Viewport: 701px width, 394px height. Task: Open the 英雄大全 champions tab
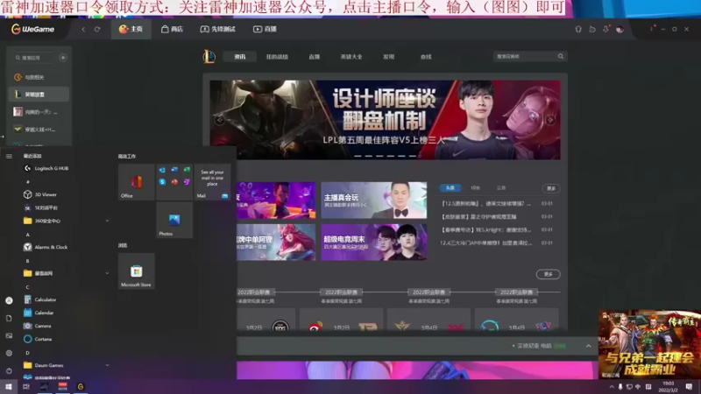[351, 57]
